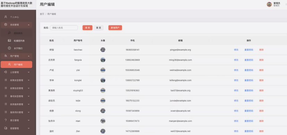Click 删除 in the jfan row

click(261, 131)
